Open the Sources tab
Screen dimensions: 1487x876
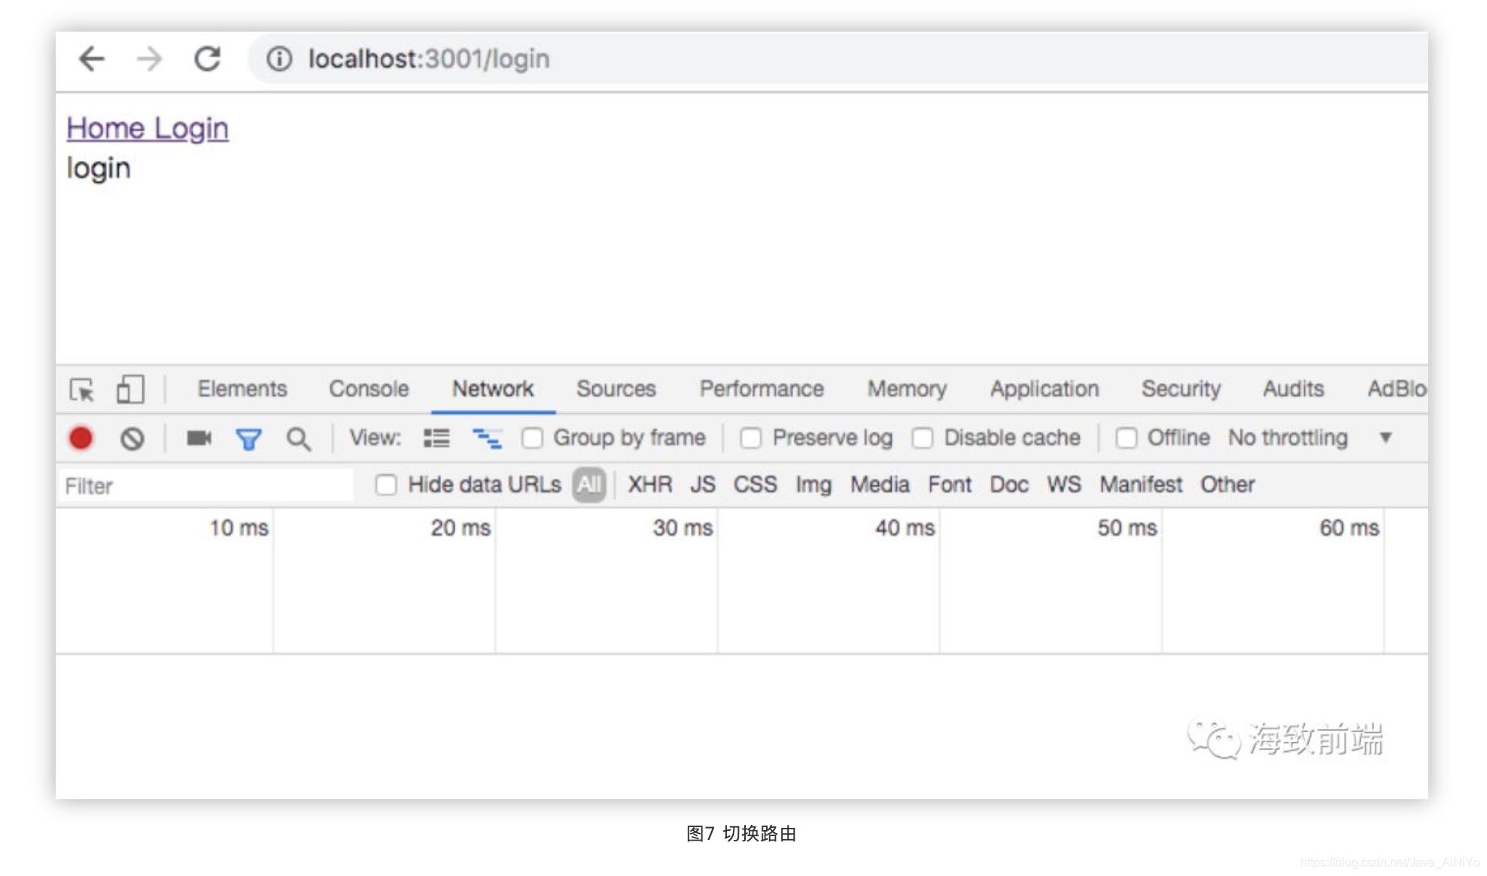click(x=616, y=389)
